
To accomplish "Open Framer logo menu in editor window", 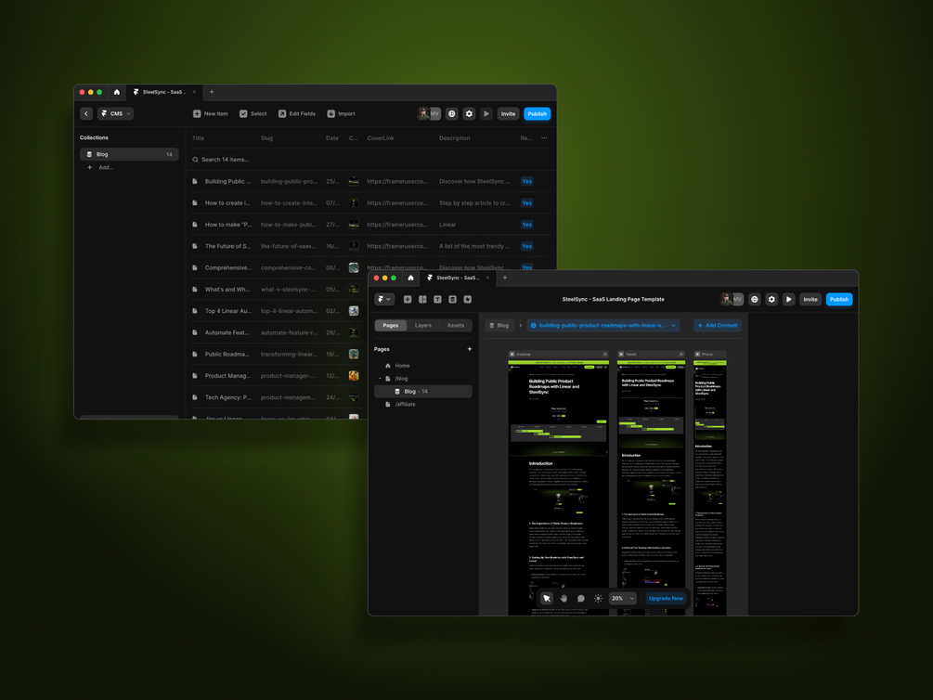I will click(x=384, y=300).
